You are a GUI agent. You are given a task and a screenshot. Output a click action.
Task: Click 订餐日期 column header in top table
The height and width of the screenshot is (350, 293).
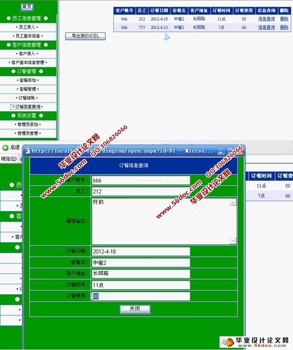[x=159, y=11]
